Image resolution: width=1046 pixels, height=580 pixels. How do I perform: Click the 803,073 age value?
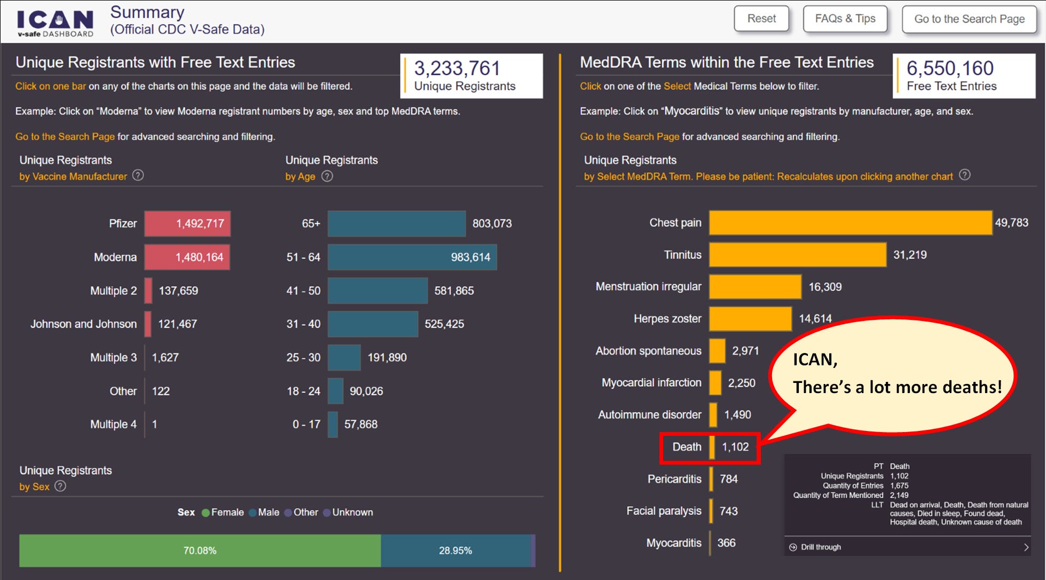click(492, 223)
